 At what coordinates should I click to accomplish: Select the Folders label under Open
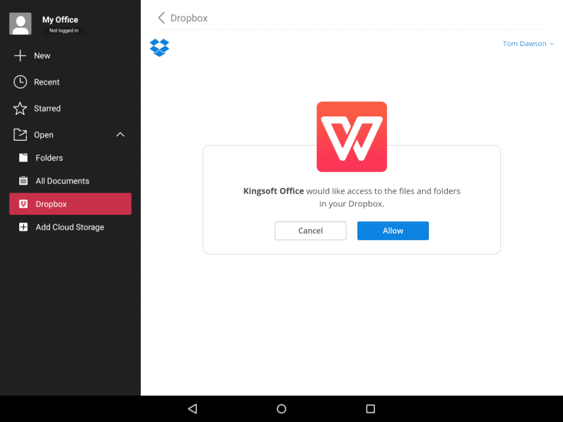coord(49,158)
